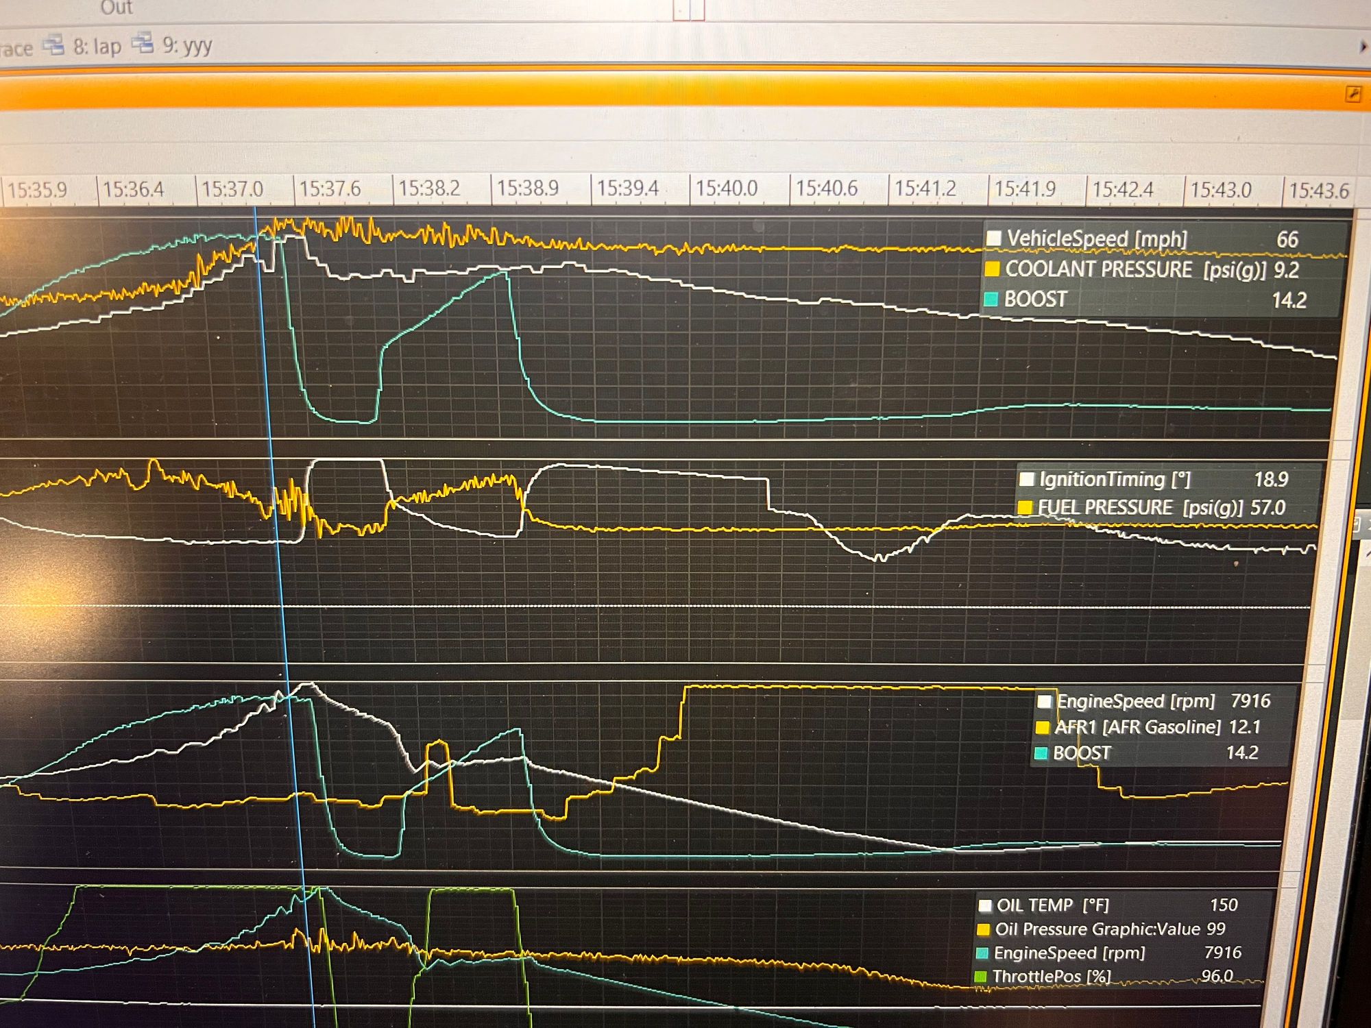Click EngineSpeed rpm value 7916 in third graph
This screenshot has width=1371, height=1028.
coord(1250,701)
